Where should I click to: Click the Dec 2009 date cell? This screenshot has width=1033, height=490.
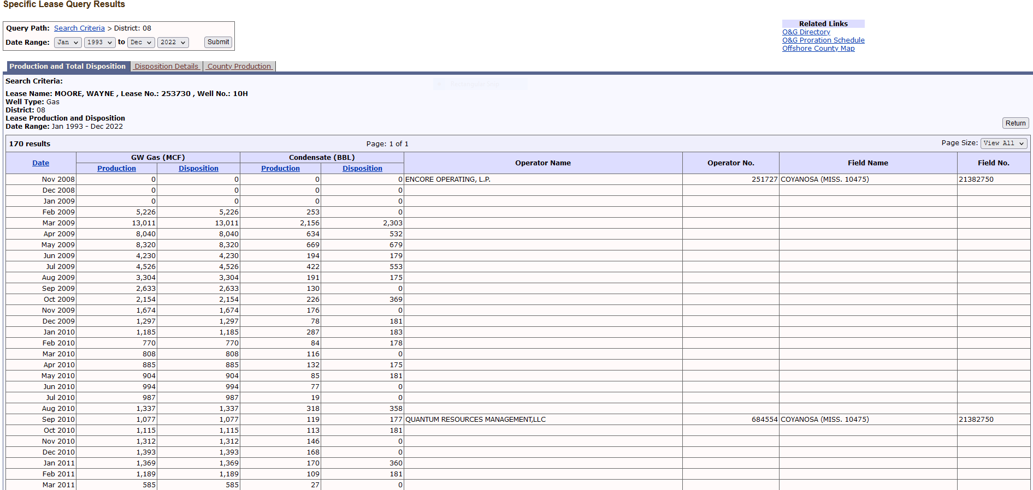pyautogui.click(x=41, y=321)
